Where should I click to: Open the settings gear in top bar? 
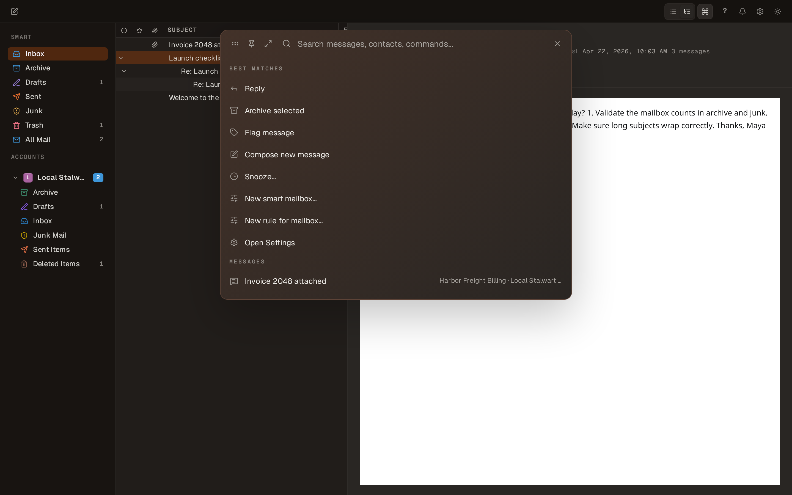click(x=760, y=12)
